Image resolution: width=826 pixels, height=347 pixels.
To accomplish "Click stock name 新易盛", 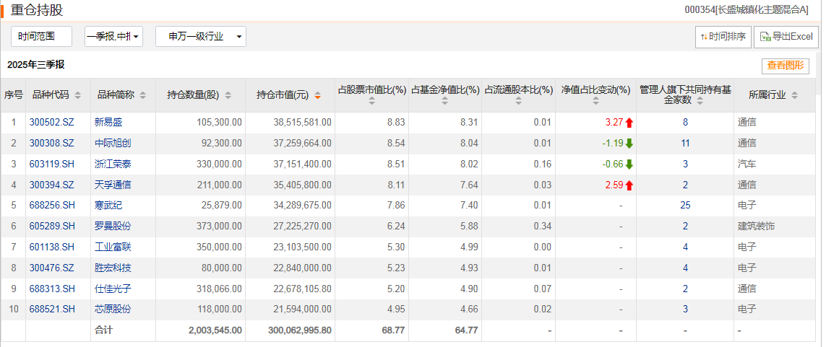I will point(108,123).
